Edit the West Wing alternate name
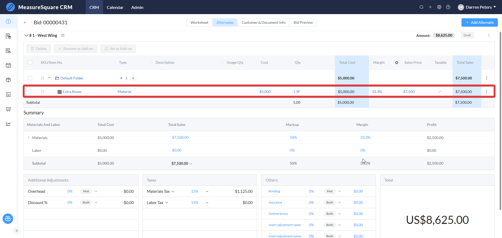The height and width of the screenshot is (238, 502). click(63, 35)
